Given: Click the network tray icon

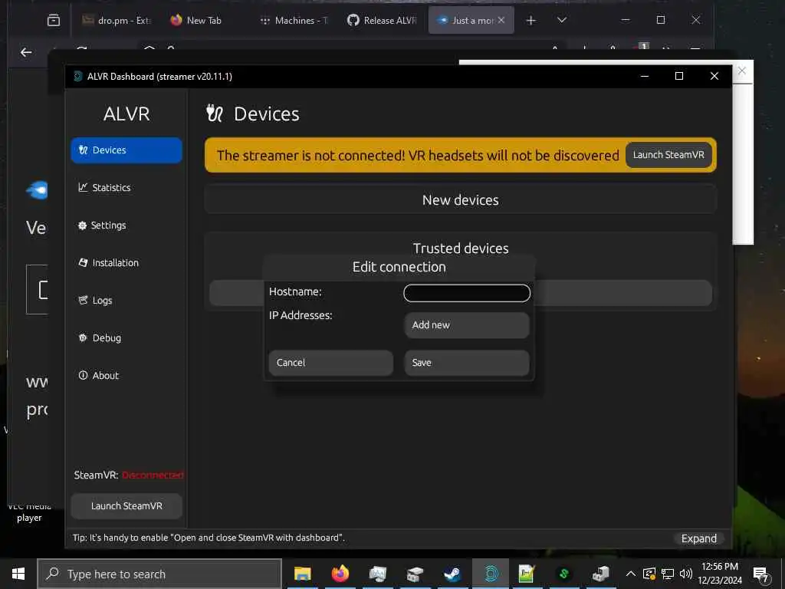Looking at the screenshot, I should click(668, 574).
